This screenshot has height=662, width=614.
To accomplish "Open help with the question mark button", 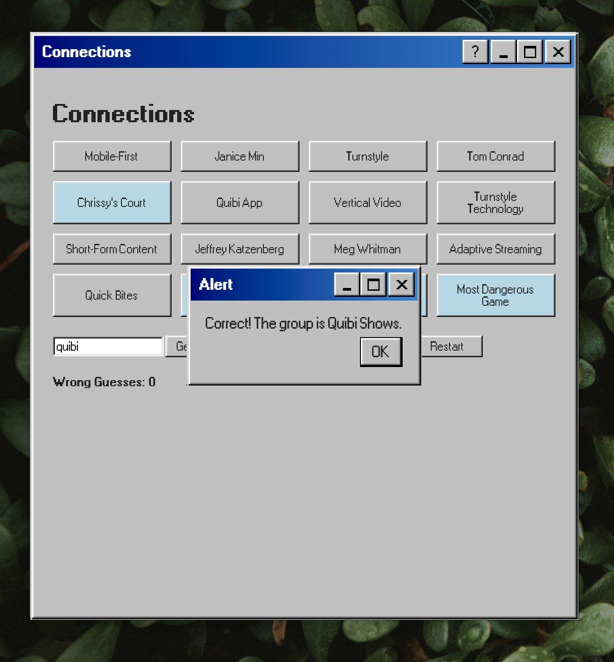I will 475,51.
